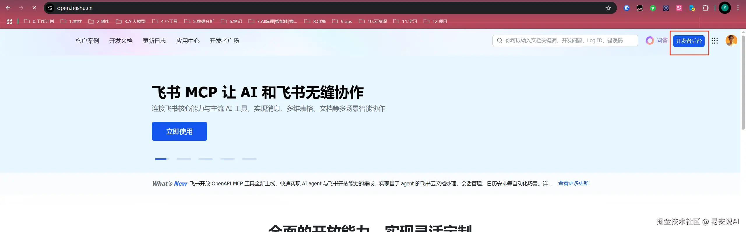
Task: Open the apps grid in bookmarks bar
Action: [x=9, y=21]
